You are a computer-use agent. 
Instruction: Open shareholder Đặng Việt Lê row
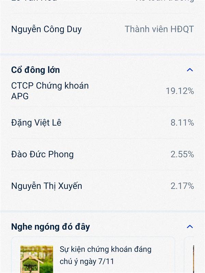coord(102,123)
